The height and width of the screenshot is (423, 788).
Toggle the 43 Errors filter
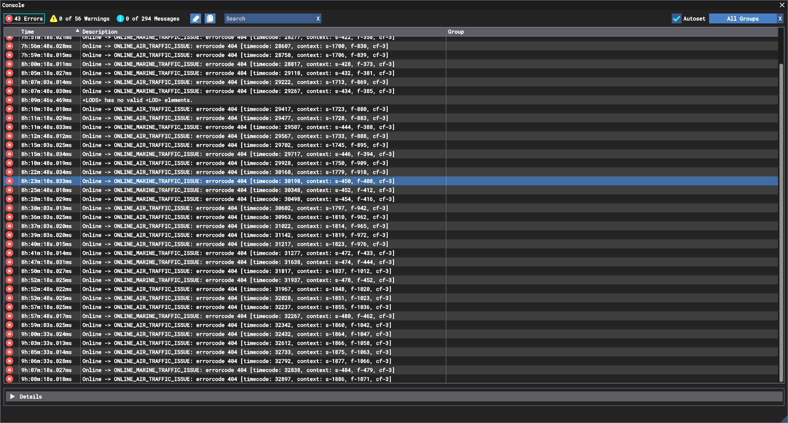pos(24,18)
